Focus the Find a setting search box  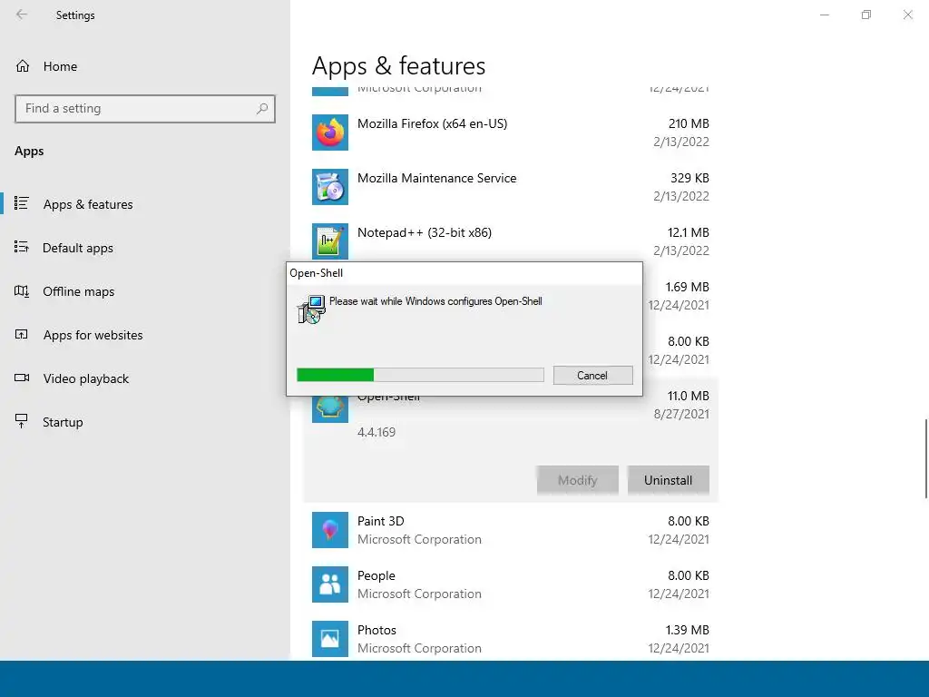[145, 109]
